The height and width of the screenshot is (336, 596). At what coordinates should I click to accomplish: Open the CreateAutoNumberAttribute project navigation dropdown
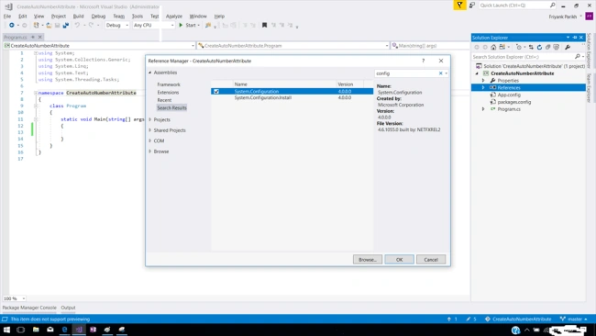99,46
